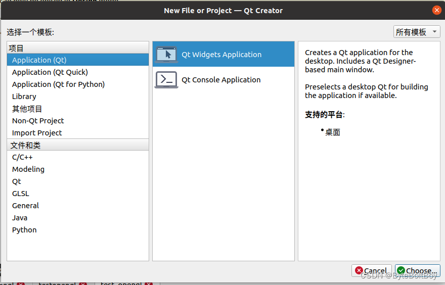Click the Cancel button
This screenshot has height=285, width=445.
tap(372, 270)
